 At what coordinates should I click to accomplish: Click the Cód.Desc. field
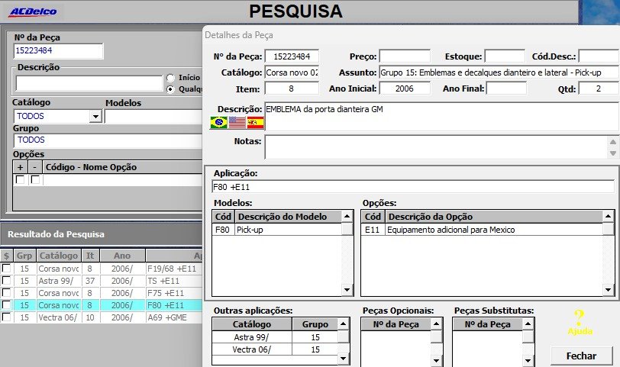click(x=599, y=56)
